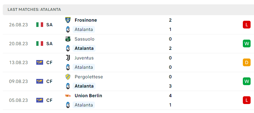Open the Union Berlin team link
Image resolution: width=254 pixels, height=113 pixels.
(x=88, y=96)
